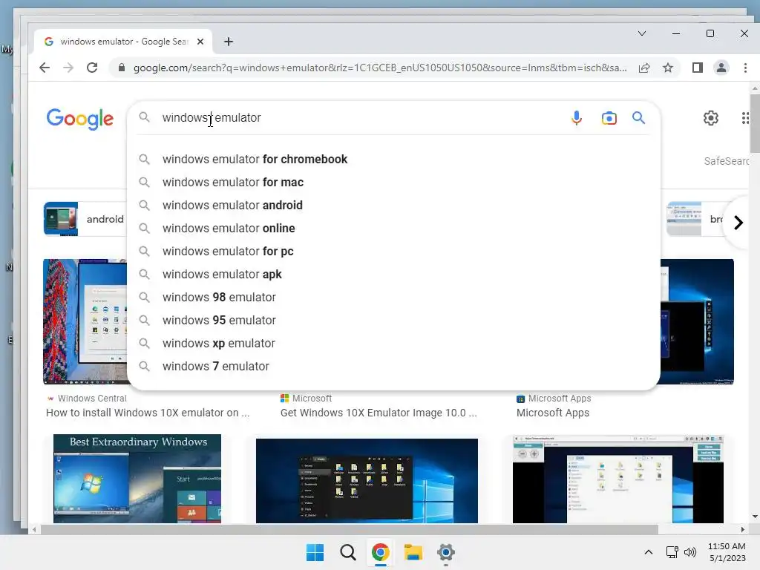
Task: Search by image with the camera icon
Action: pyautogui.click(x=609, y=118)
